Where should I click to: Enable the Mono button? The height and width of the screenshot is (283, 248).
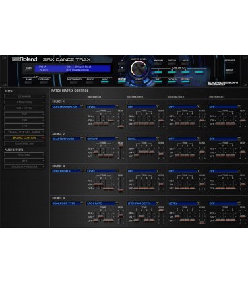coord(105,82)
